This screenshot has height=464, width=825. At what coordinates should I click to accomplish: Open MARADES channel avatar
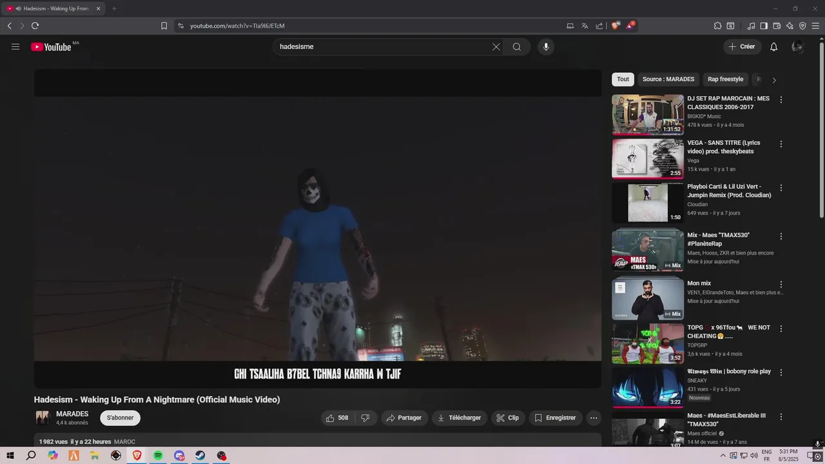43,418
